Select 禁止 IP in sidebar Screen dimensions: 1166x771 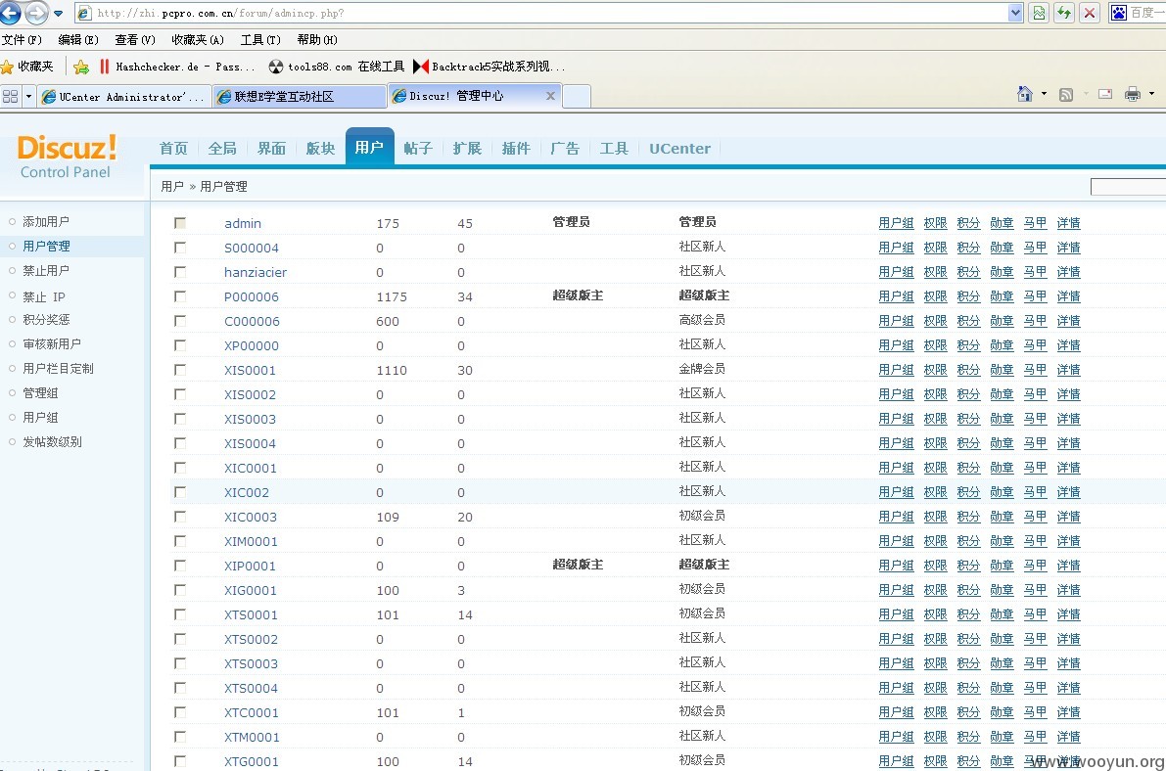[x=44, y=296]
